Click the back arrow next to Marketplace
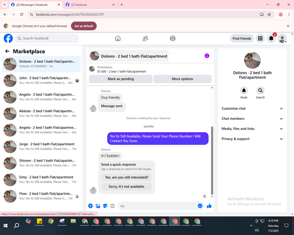Viewport: 294px width, 235px height. [7, 51]
